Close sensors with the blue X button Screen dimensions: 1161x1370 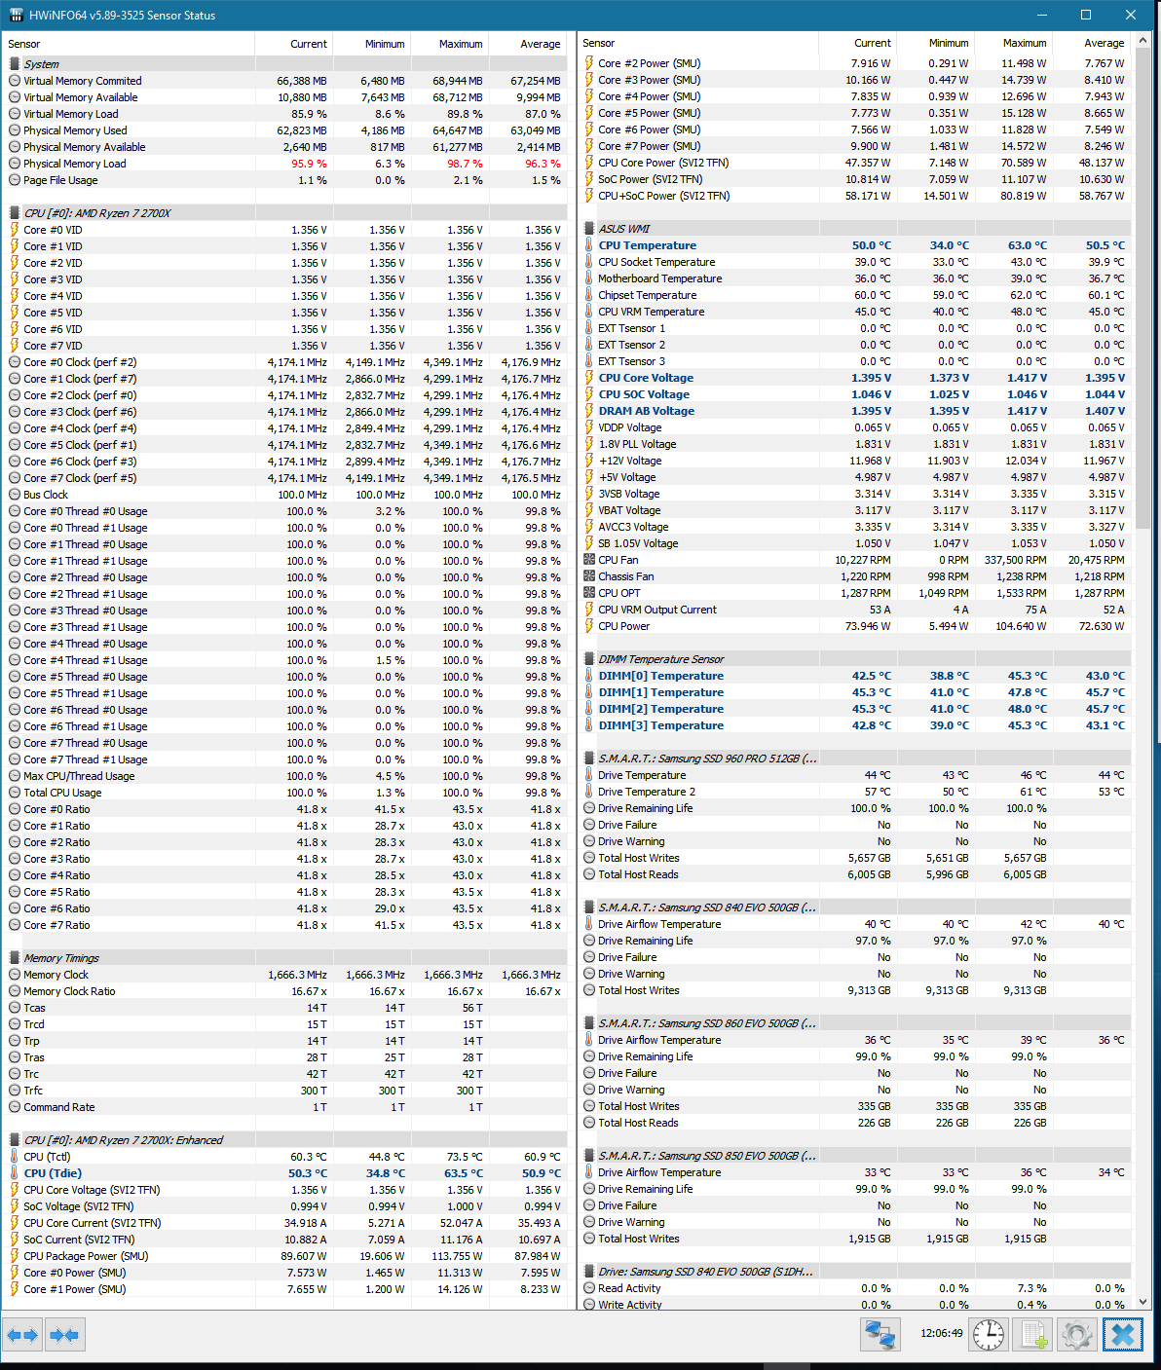(1123, 1335)
